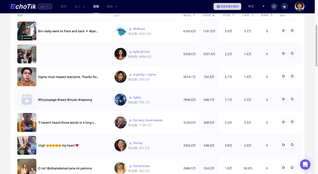Screen dimensions: 318x174
Task: Play Zachery Dereniowski's video
Action: 283,122
